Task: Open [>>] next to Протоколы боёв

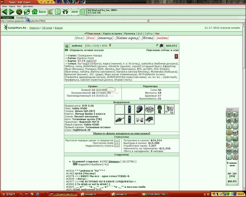Action: coord(117,143)
